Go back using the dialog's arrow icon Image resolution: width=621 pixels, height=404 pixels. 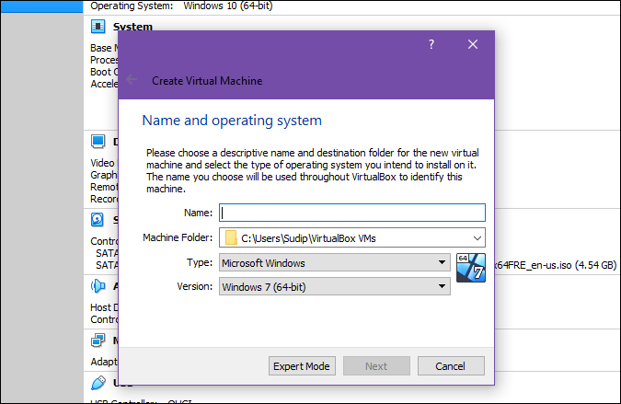point(132,80)
